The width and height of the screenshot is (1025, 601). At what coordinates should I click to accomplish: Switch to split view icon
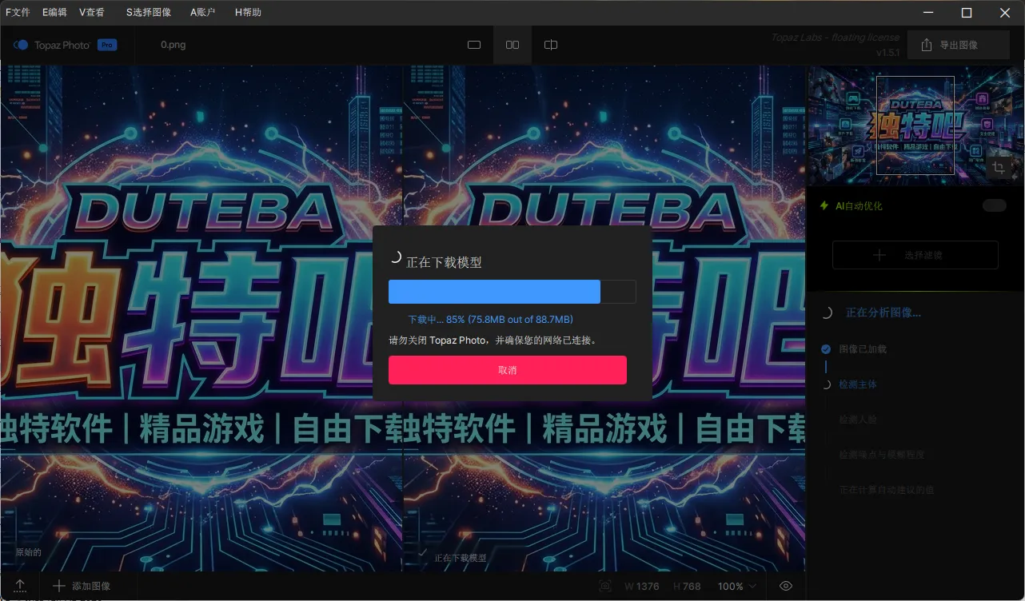click(x=551, y=46)
